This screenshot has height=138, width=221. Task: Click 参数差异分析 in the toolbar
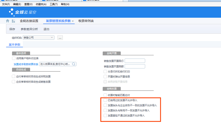(29, 29)
